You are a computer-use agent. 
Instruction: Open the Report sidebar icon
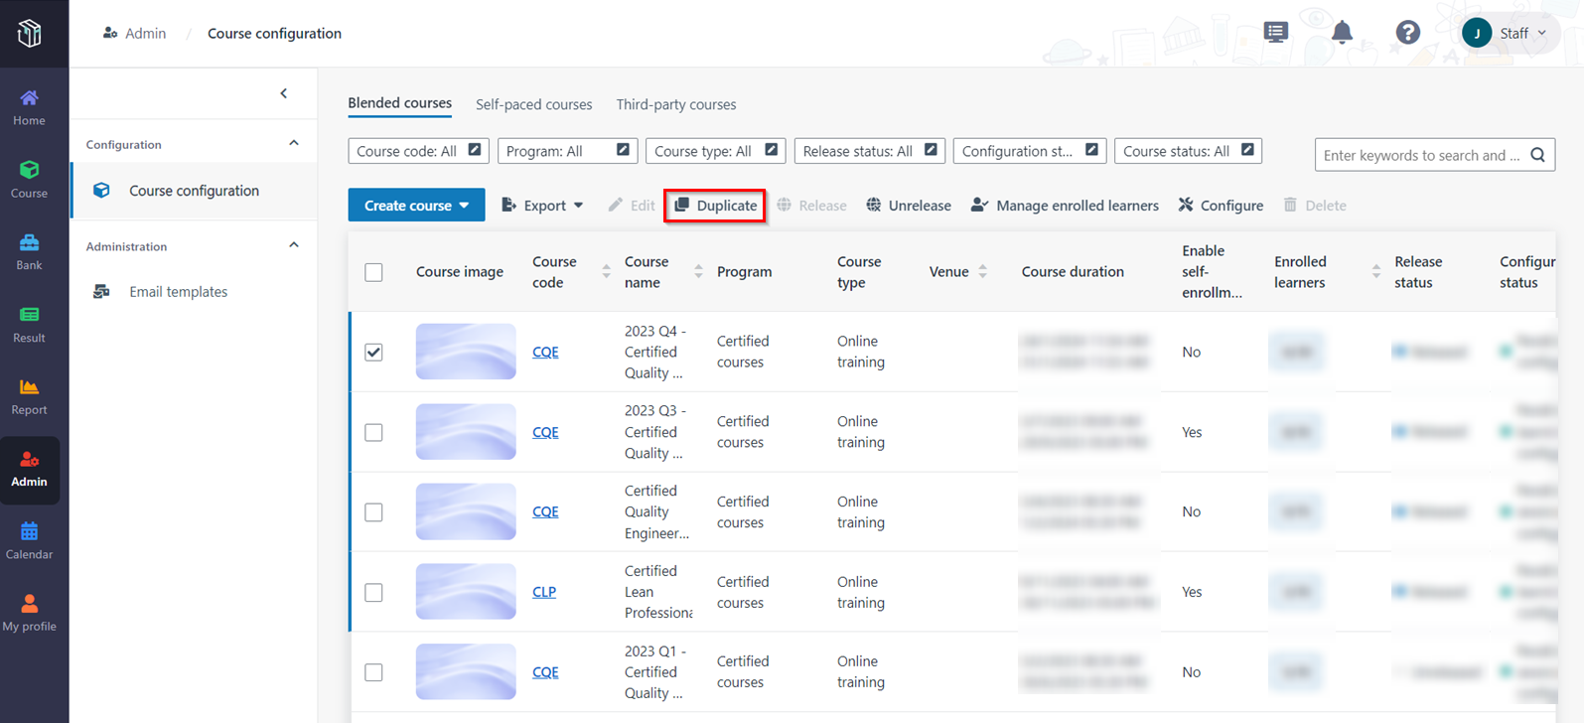pos(29,396)
